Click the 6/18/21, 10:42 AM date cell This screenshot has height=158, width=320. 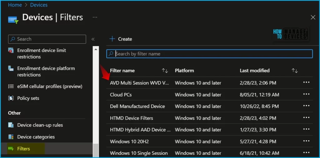tap(259, 153)
